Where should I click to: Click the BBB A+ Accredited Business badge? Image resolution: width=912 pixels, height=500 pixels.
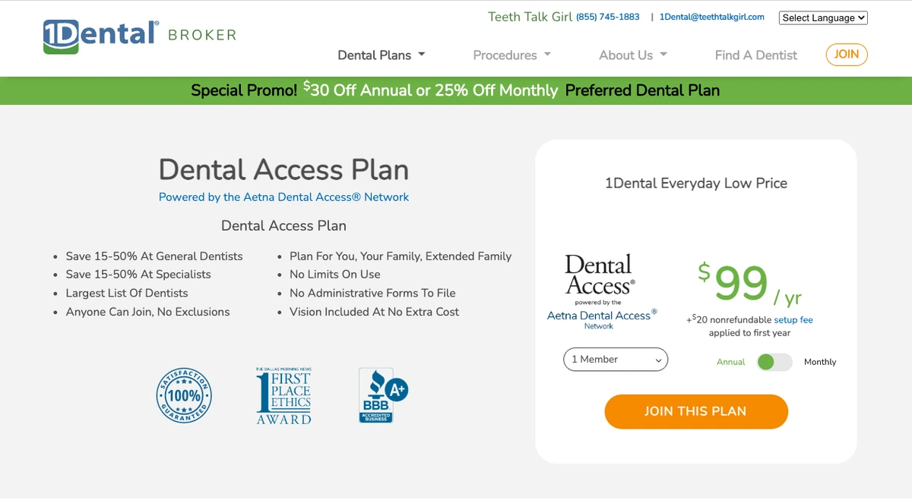[x=382, y=395]
